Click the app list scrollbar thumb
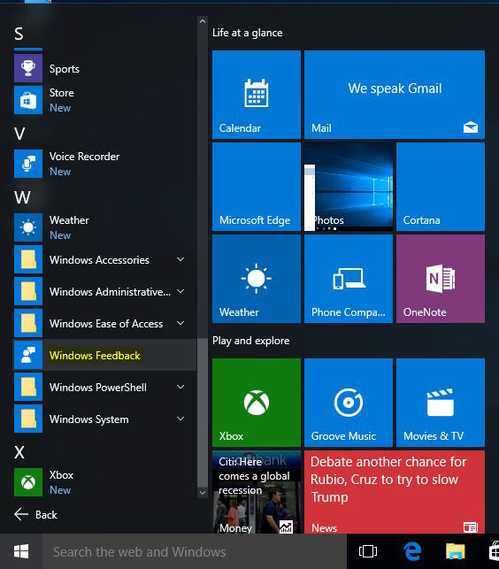Screen dimensions: 499x569 point(203,412)
